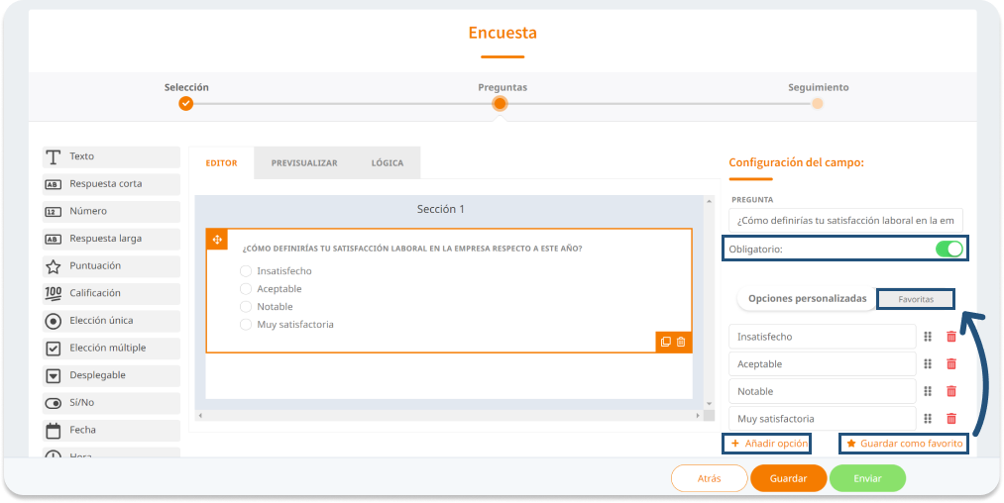
Task: Toggle the Obligatorio switch
Action: point(948,249)
